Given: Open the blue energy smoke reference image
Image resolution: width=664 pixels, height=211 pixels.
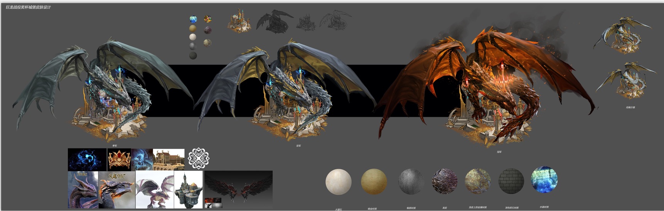Looking at the screenshot, I should tap(87, 160).
